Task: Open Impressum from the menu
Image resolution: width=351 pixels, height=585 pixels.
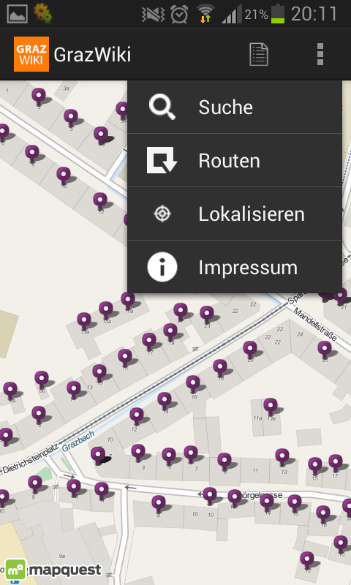Action: [235, 267]
